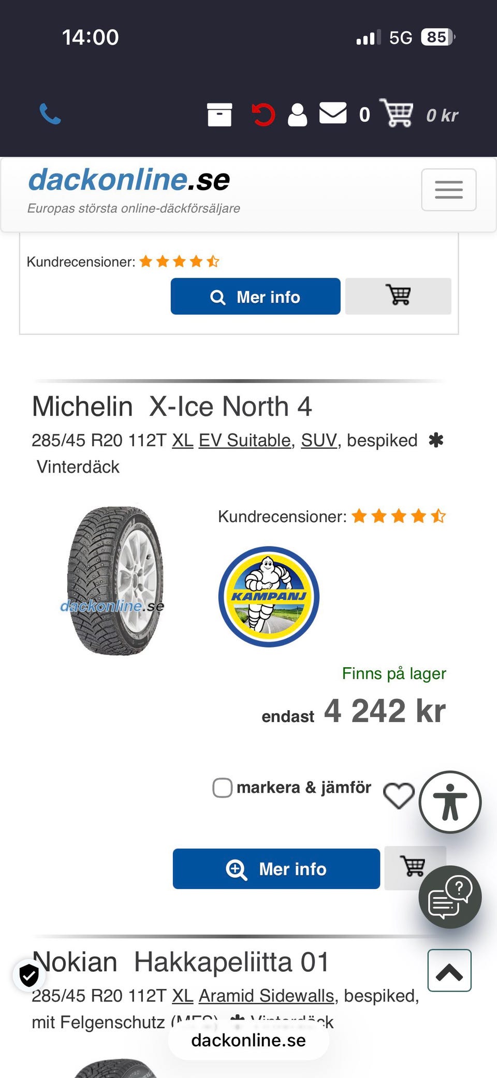Tap the blue phone call icon
The height and width of the screenshot is (1078, 497).
click(50, 114)
